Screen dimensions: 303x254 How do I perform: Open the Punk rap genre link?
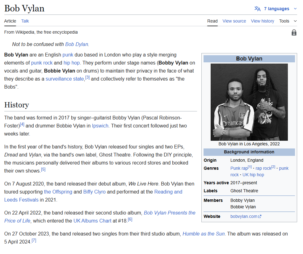239,168
